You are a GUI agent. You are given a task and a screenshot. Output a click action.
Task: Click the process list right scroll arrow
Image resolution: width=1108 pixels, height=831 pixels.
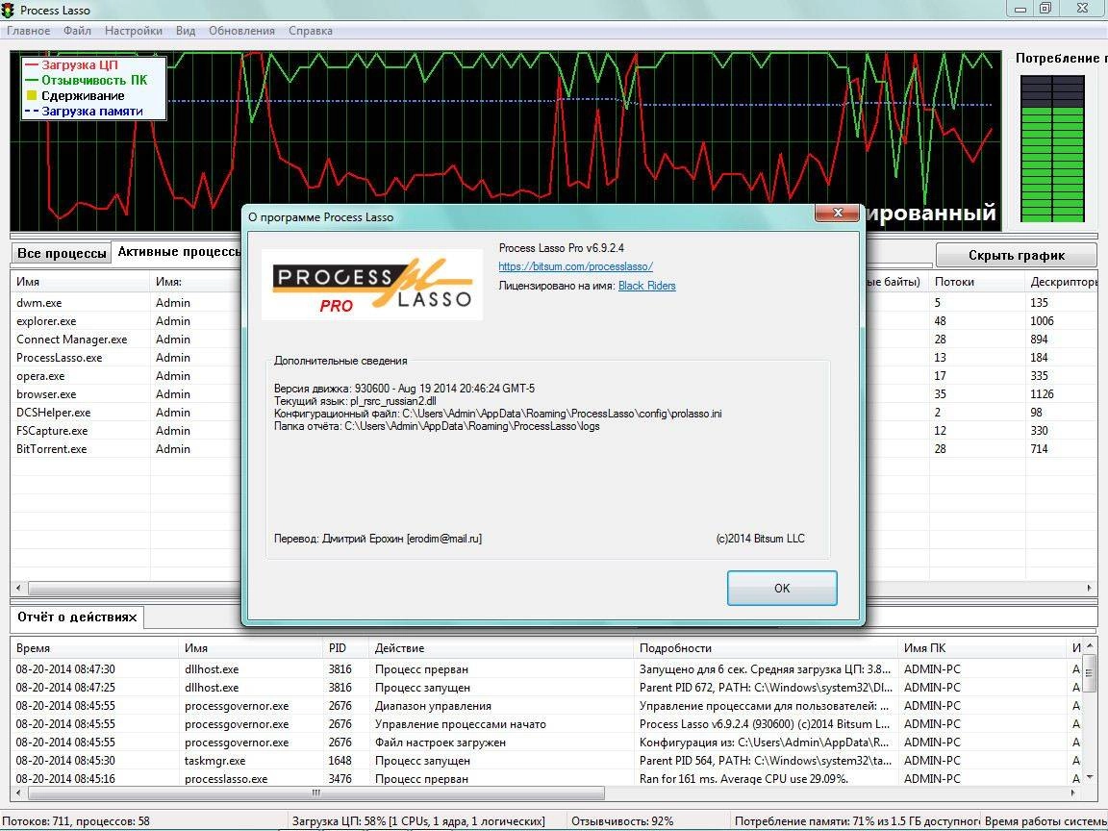click(1089, 588)
